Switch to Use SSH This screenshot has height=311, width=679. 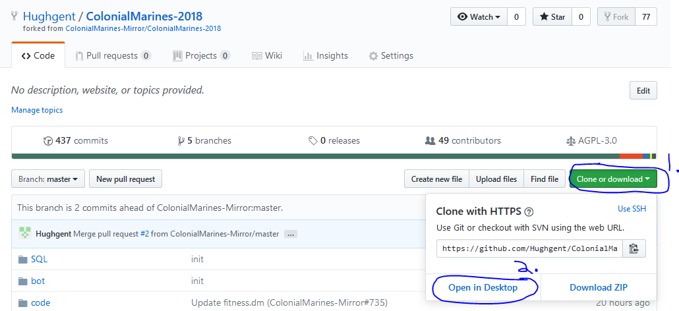[632, 208]
